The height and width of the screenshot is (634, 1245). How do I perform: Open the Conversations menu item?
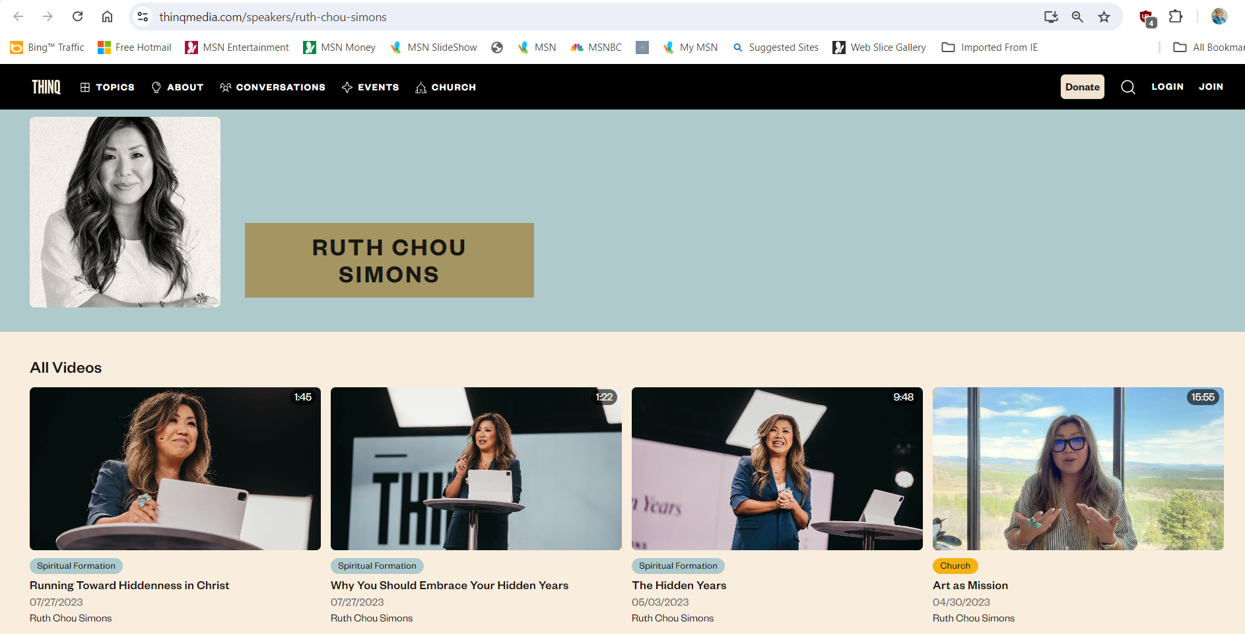point(272,87)
